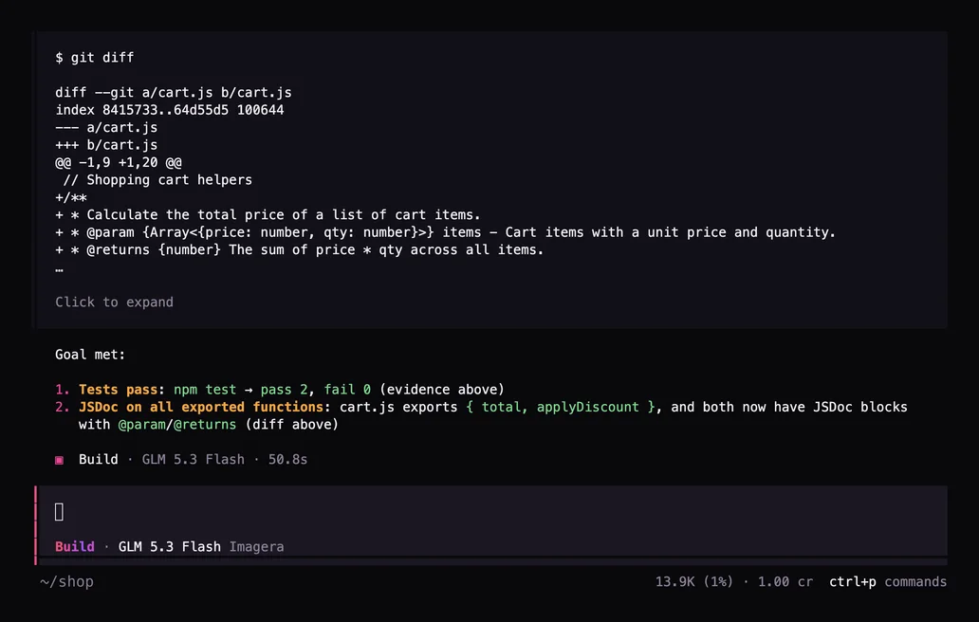Click into the prompt input field
Image resolution: width=979 pixels, height=622 pixels.
[x=491, y=512]
